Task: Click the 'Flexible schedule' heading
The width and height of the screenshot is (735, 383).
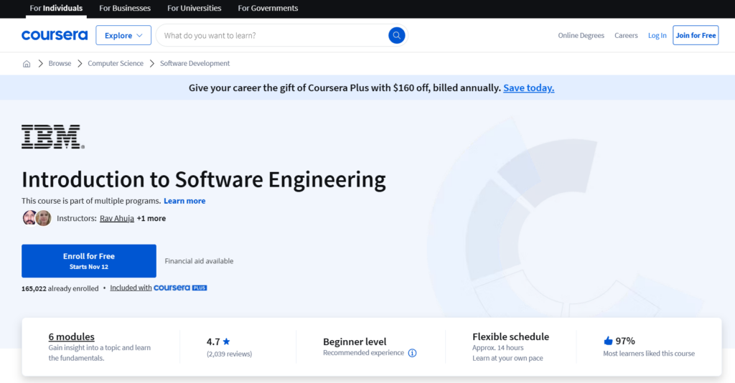Action: [x=510, y=336]
